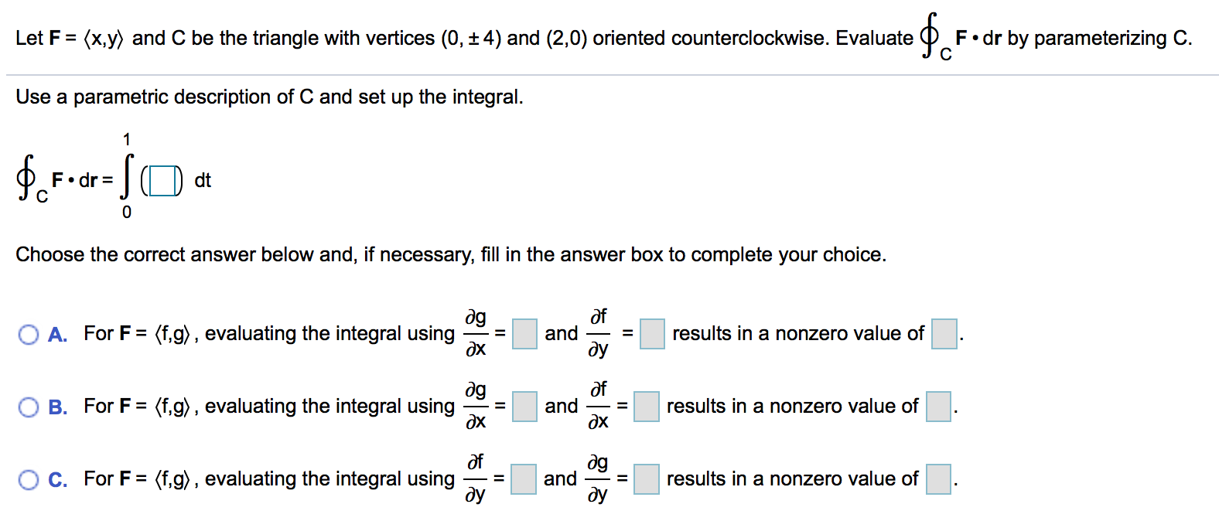Click the ∂f/∂x answer box in choice B
1219x521 pixels.
coord(646,407)
